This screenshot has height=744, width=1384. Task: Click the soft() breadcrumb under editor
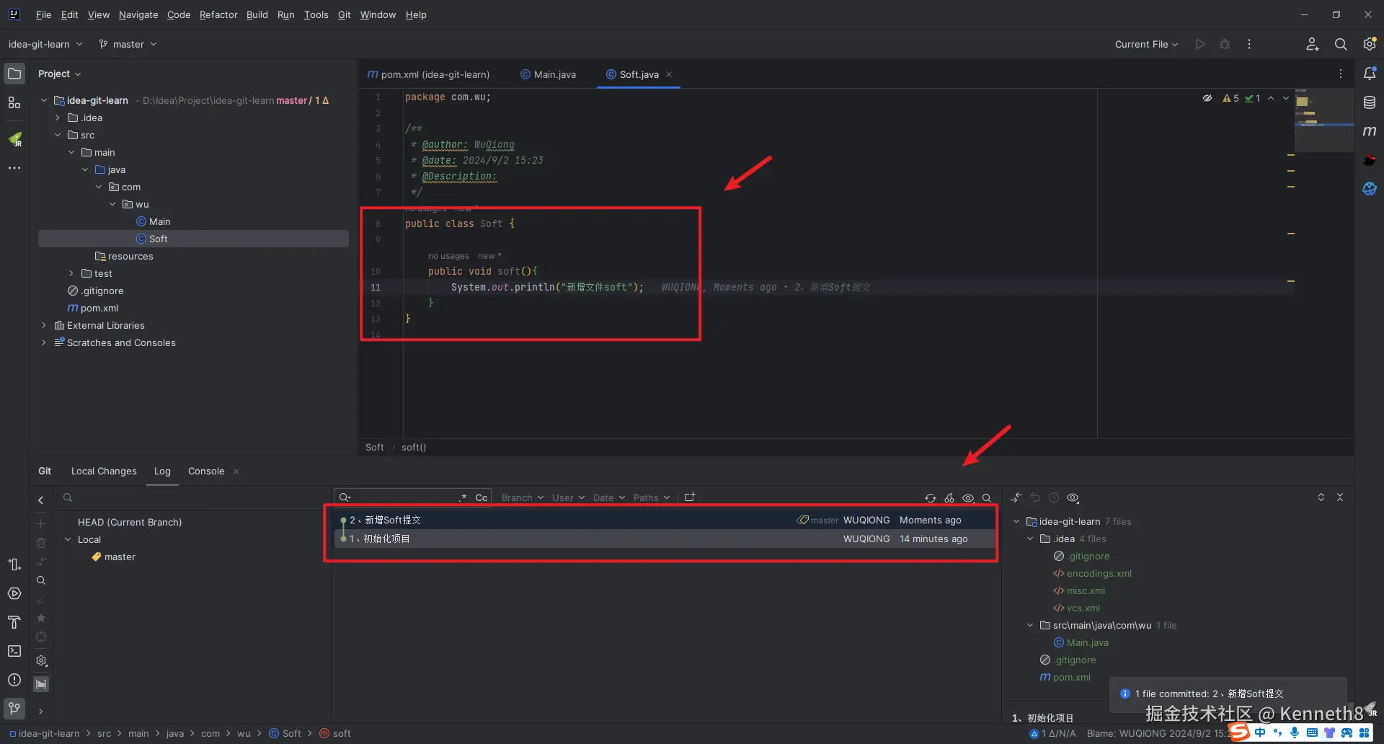pos(414,447)
